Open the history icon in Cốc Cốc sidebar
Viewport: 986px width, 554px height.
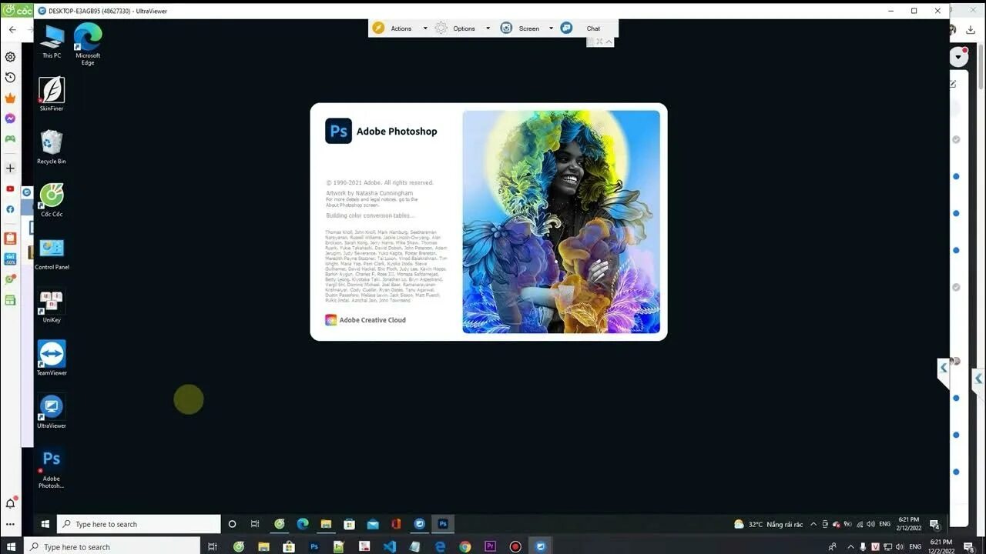click(x=10, y=78)
